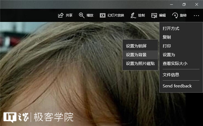Select the Zoom (缩放) magnifier icon
The image size is (203, 126).
(x=82, y=15)
